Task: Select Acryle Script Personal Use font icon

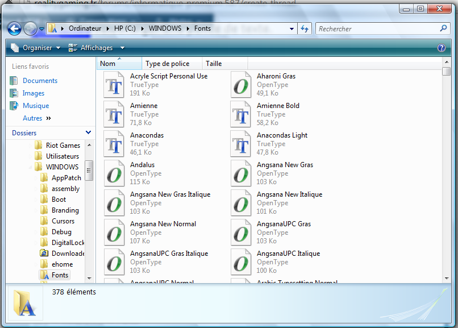Action: 114,85
